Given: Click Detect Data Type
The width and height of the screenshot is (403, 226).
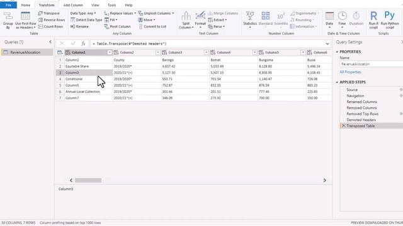Looking at the screenshot, I should coord(86,19).
